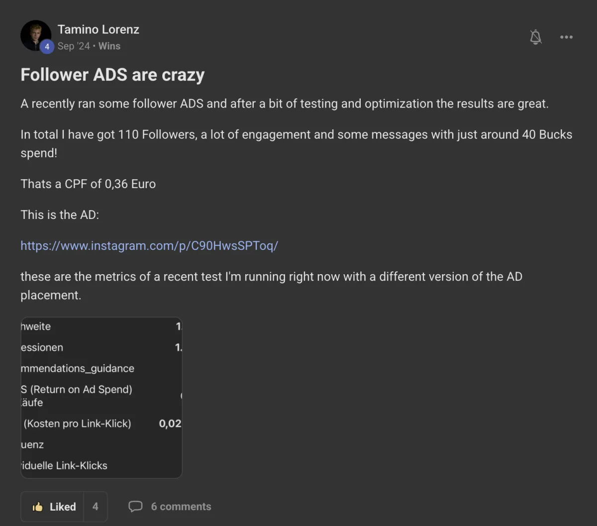Open Tamino Lorenz's profile picture
The image size is (597, 526).
pos(34,34)
